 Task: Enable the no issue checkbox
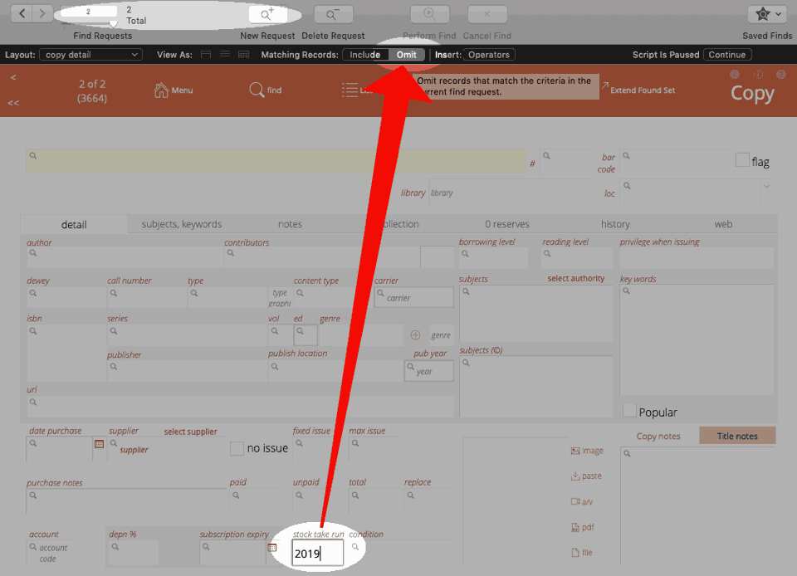[237, 448]
